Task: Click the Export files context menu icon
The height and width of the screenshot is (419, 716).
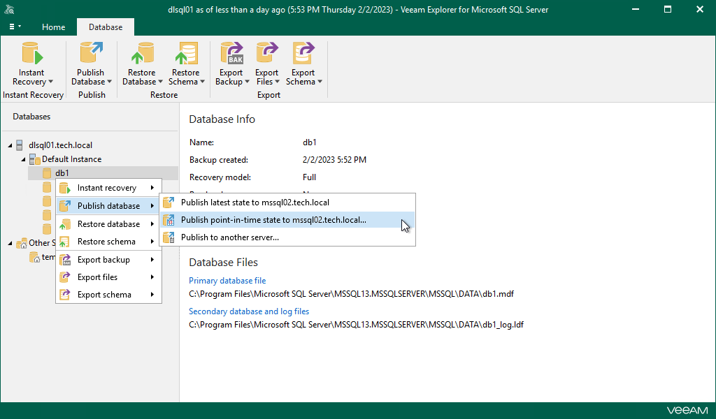Action: (65, 277)
